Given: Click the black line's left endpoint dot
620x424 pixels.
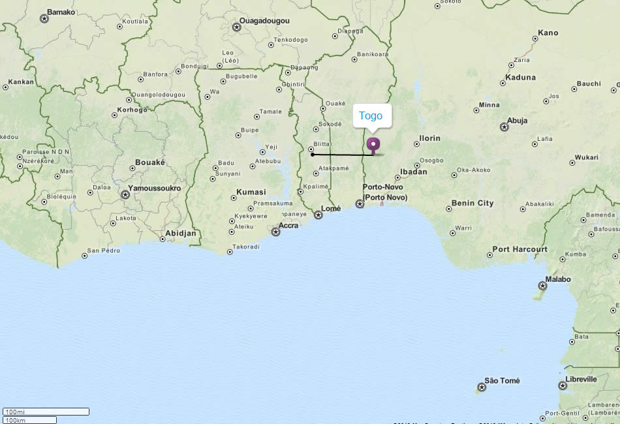Looking at the screenshot, I should tap(313, 155).
